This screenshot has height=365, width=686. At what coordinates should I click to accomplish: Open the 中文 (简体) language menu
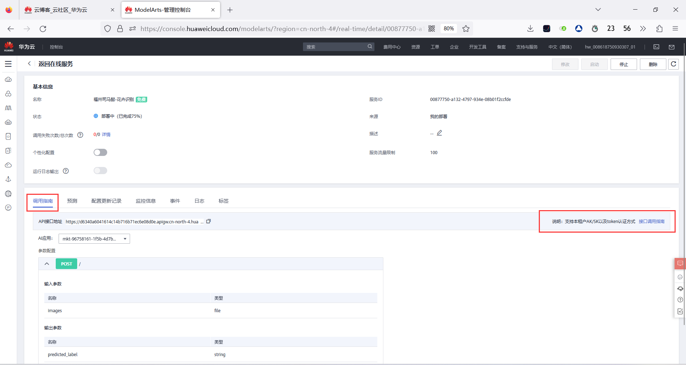[x=560, y=47]
